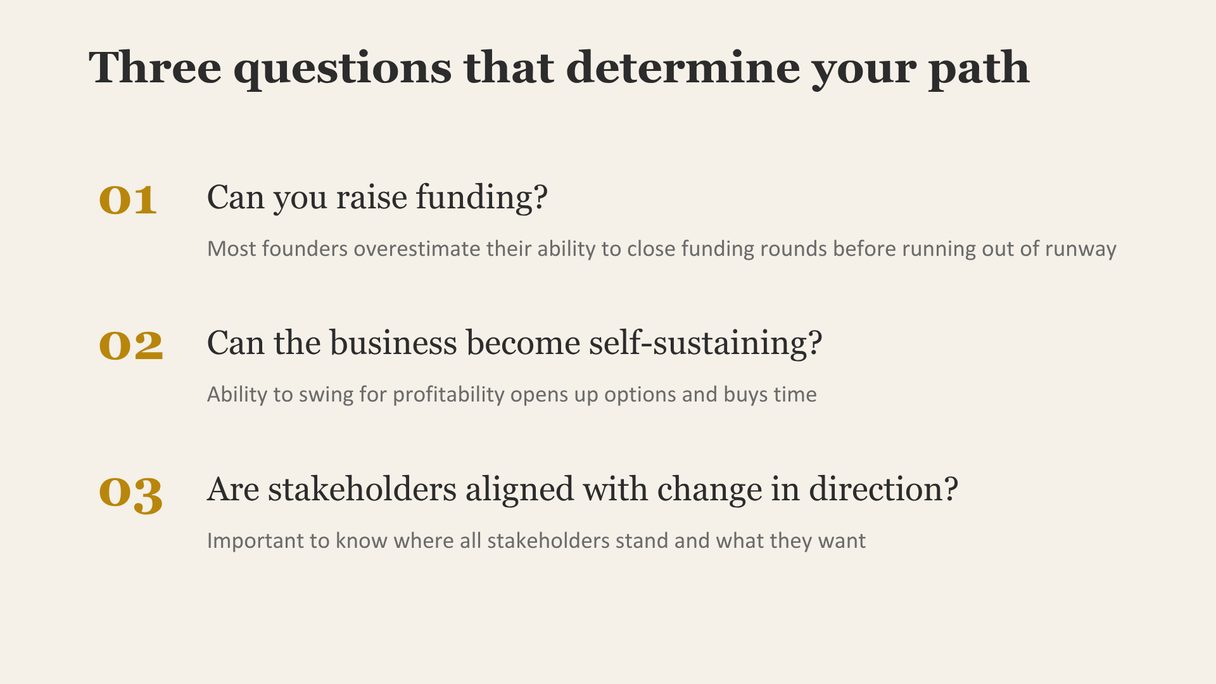Click the word 'questions' in the title

point(343,70)
